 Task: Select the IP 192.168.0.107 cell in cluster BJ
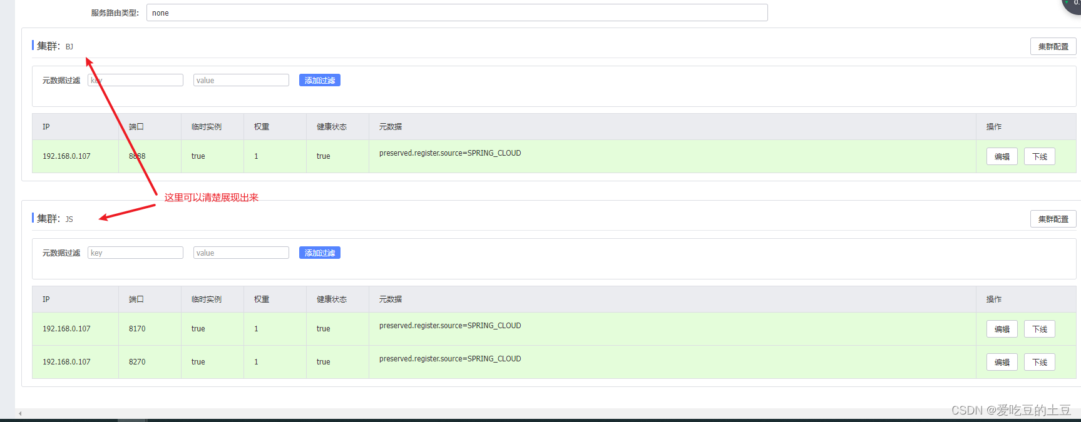tap(75, 156)
